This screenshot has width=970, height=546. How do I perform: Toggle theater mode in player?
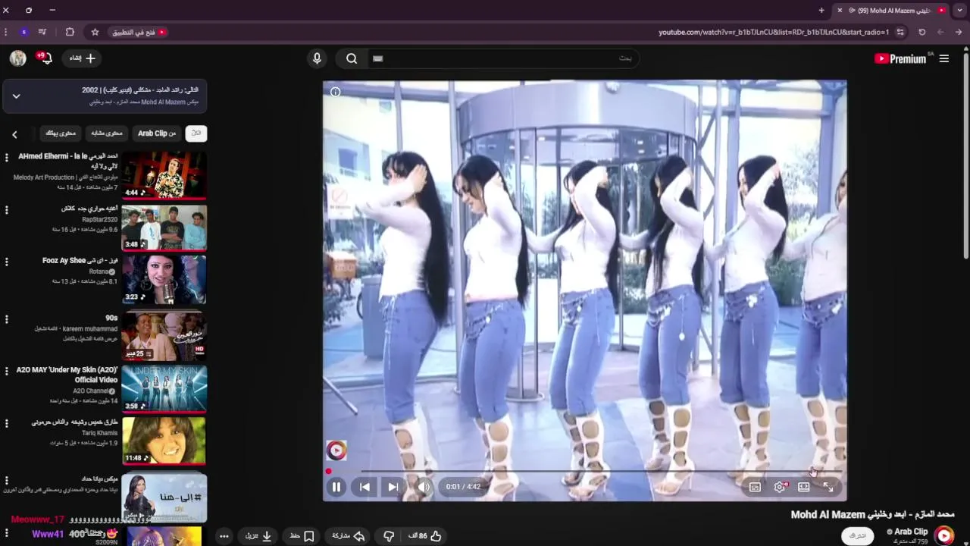[x=804, y=487]
